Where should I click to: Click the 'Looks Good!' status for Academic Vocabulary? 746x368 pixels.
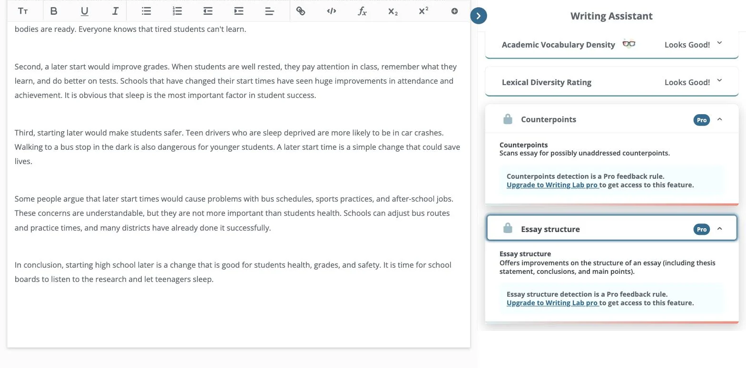(x=687, y=45)
